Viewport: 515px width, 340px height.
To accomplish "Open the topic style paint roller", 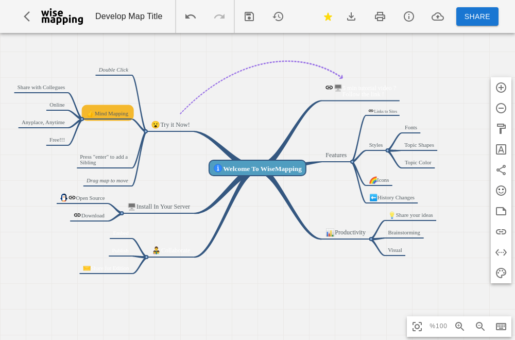I will tap(501, 129).
